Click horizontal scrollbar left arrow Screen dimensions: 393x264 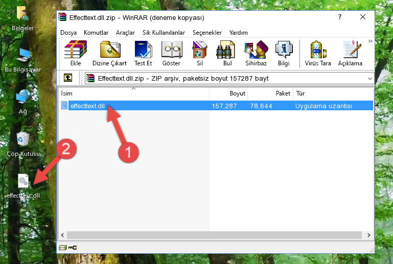[62, 235]
